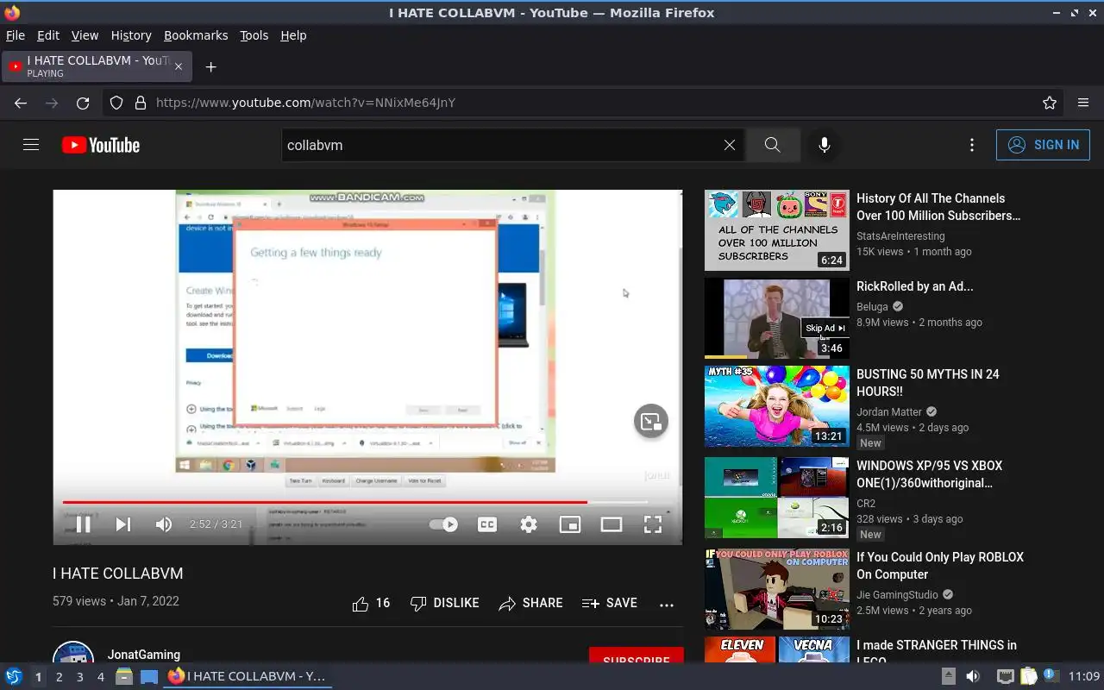Image resolution: width=1104 pixels, height=690 pixels.
Task: Click the taskbar clock showing 11:09
Action: 1084,677
